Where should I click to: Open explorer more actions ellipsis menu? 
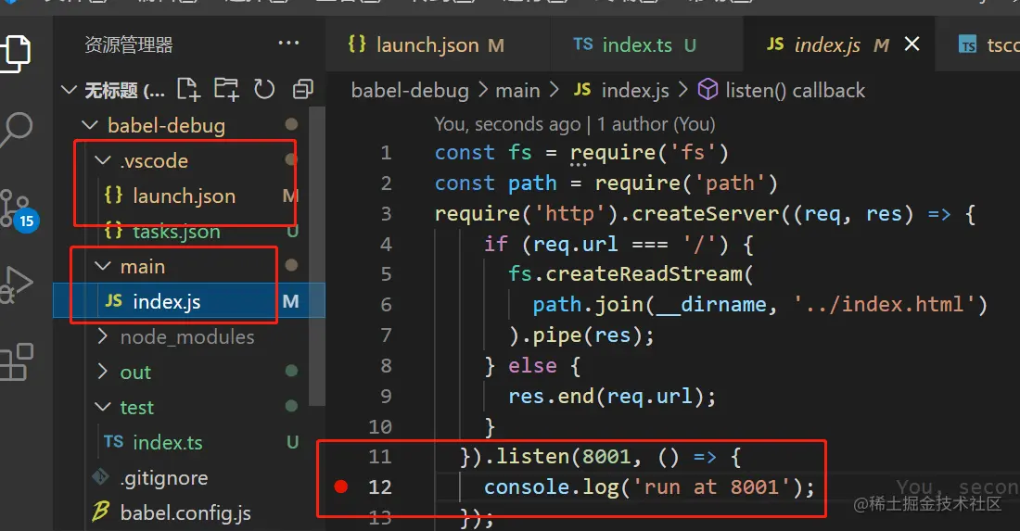(x=288, y=44)
